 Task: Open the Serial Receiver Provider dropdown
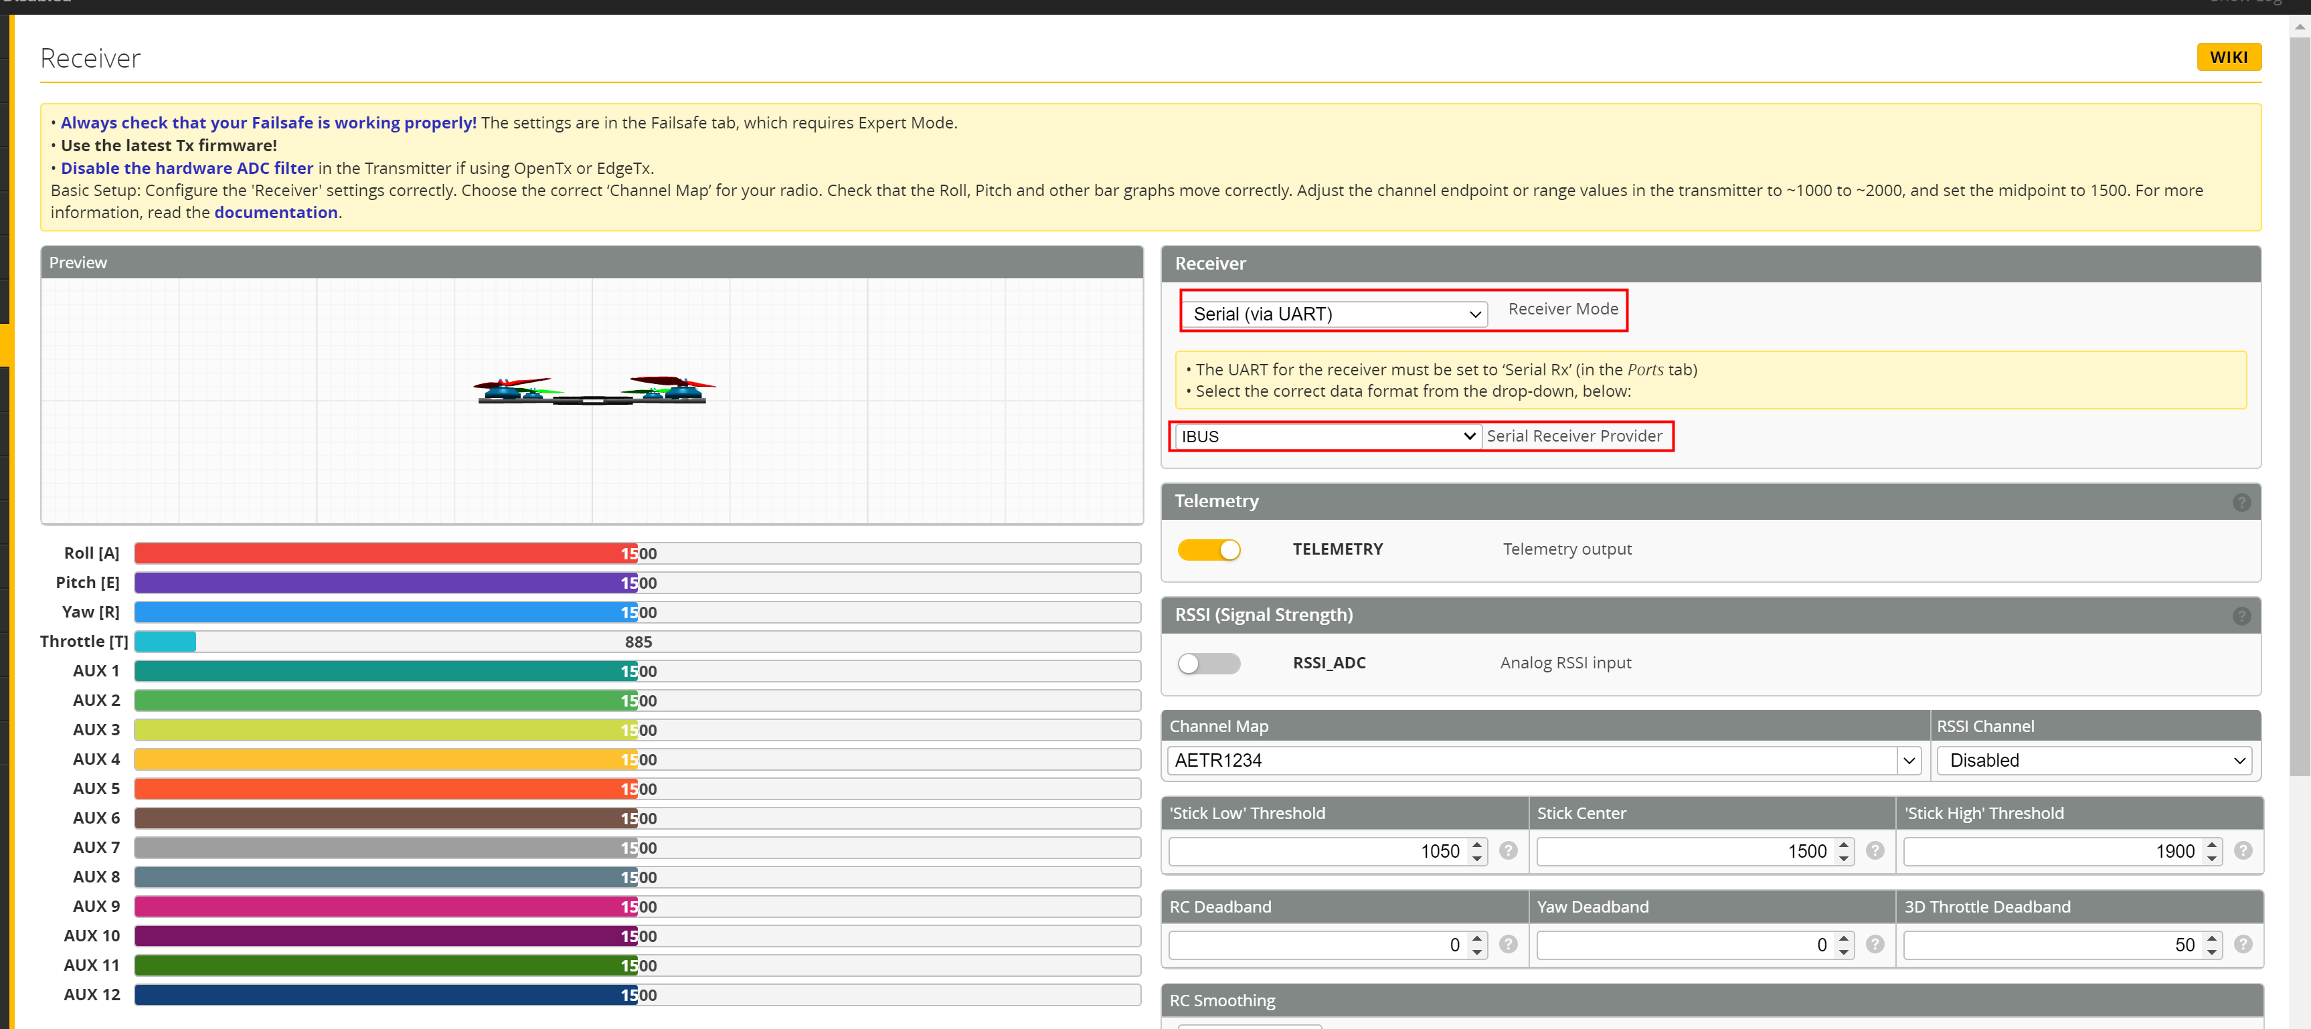[x=1327, y=436]
